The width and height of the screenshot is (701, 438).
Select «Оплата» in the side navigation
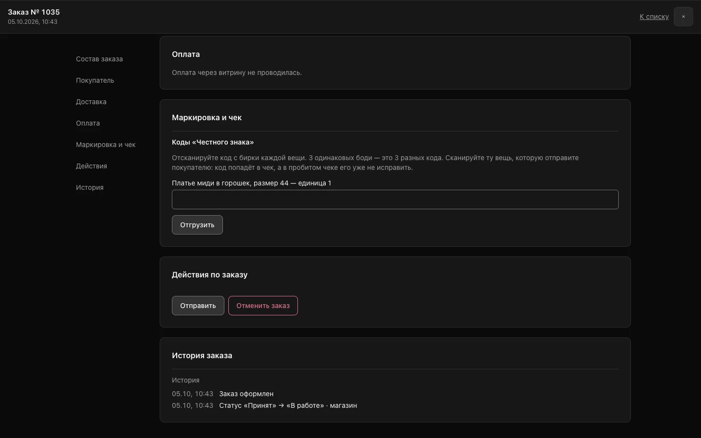tap(88, 123)
